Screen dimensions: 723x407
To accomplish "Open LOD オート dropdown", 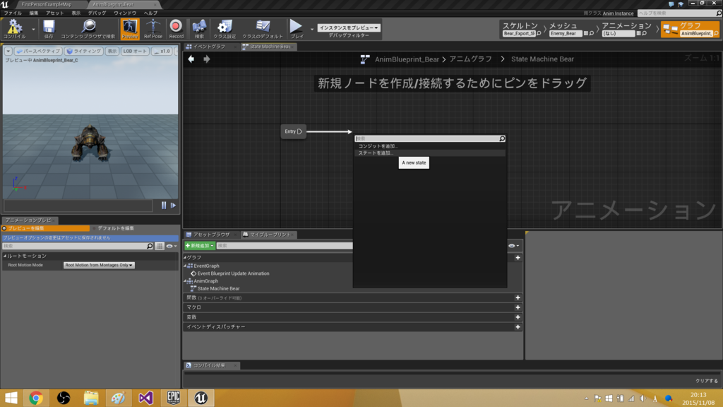I will click(x=135, y=51).
